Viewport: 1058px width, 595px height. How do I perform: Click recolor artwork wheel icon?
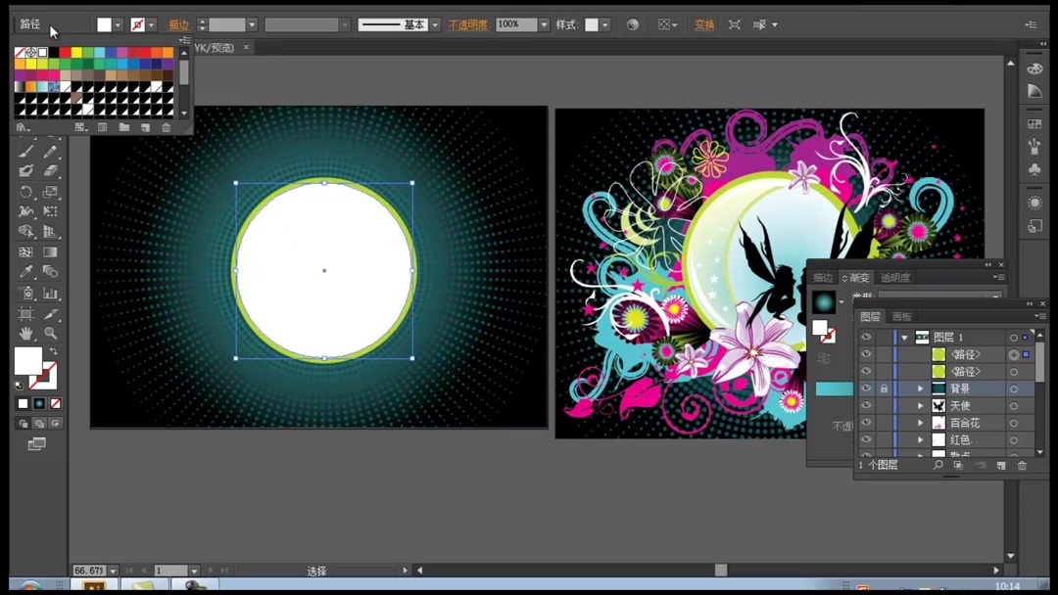point(632,24)
